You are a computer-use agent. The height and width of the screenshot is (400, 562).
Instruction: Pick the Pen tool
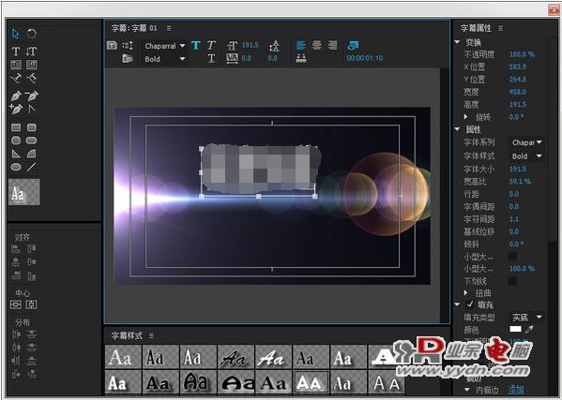15,96
